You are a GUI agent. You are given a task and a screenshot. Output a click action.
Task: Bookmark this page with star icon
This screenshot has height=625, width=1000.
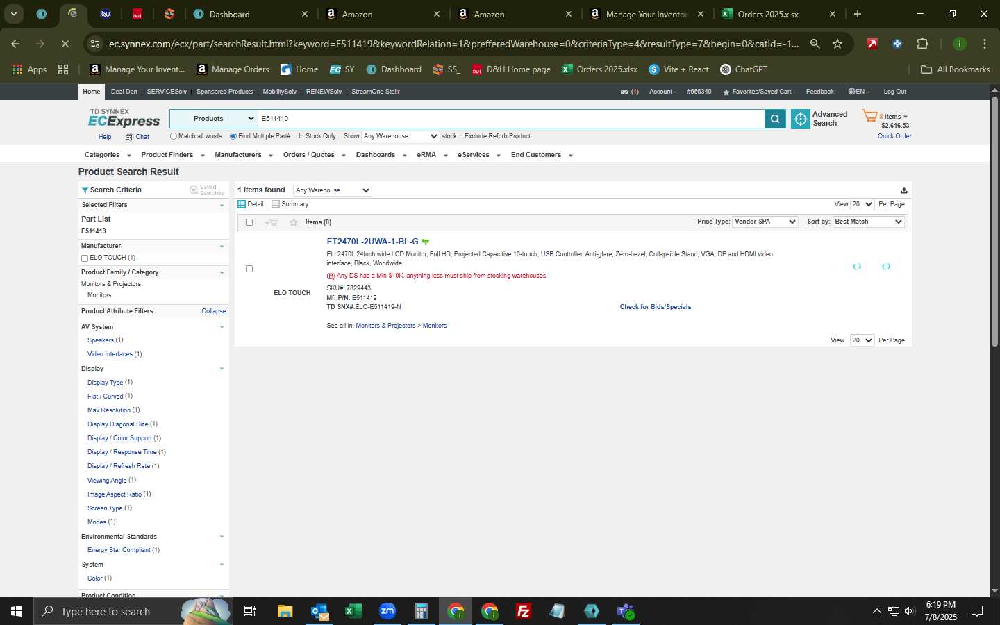837,44
